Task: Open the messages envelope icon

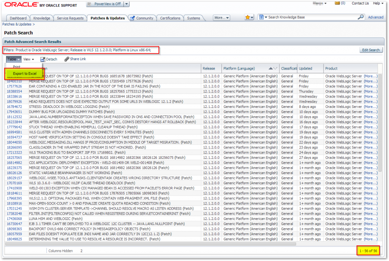Action: [x=337, y=3]
